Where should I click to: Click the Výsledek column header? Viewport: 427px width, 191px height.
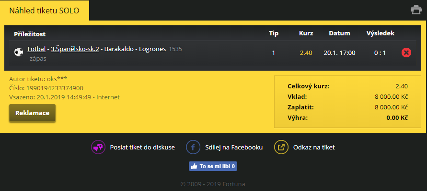click(380, 33)
